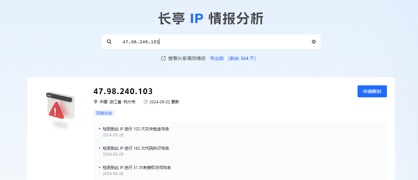Click the external link icon beside 查看长亭漏洞情报
This screenshot has height=180, width=418.
[163, 58]
